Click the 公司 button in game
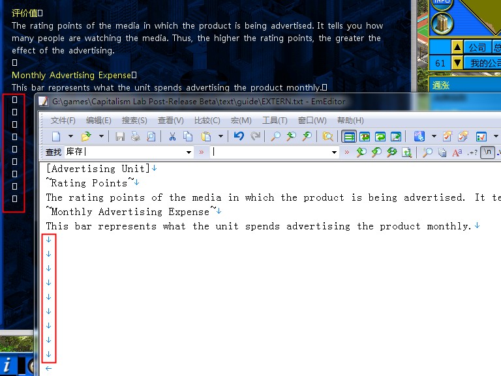This screenshot has height=376, width=501. point(478,47)
